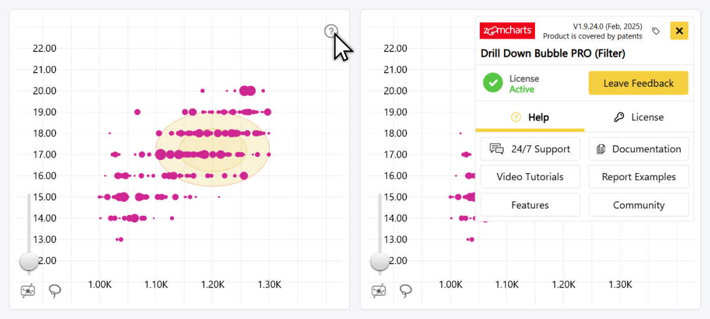Open Video Tutorials

[530, 177]
